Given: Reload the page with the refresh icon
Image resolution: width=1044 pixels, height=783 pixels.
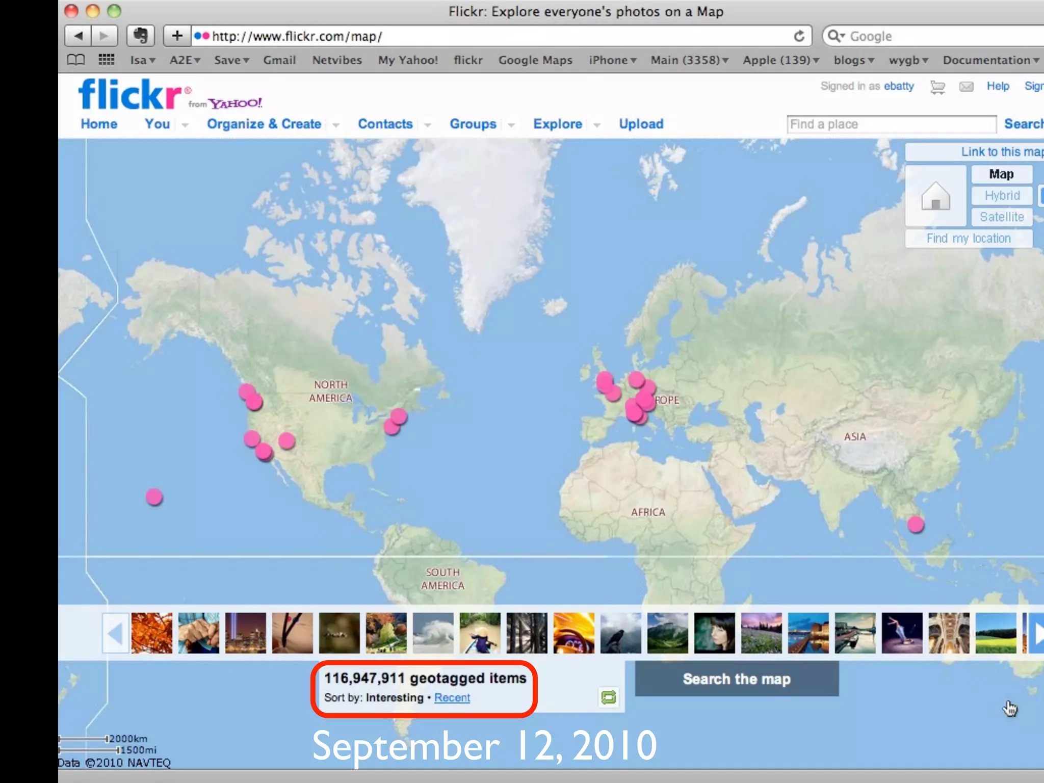Looking at the screenshot, I should point(799,36).
